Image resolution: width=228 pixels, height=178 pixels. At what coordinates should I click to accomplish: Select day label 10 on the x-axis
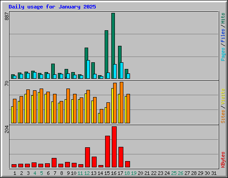(73, 173)
